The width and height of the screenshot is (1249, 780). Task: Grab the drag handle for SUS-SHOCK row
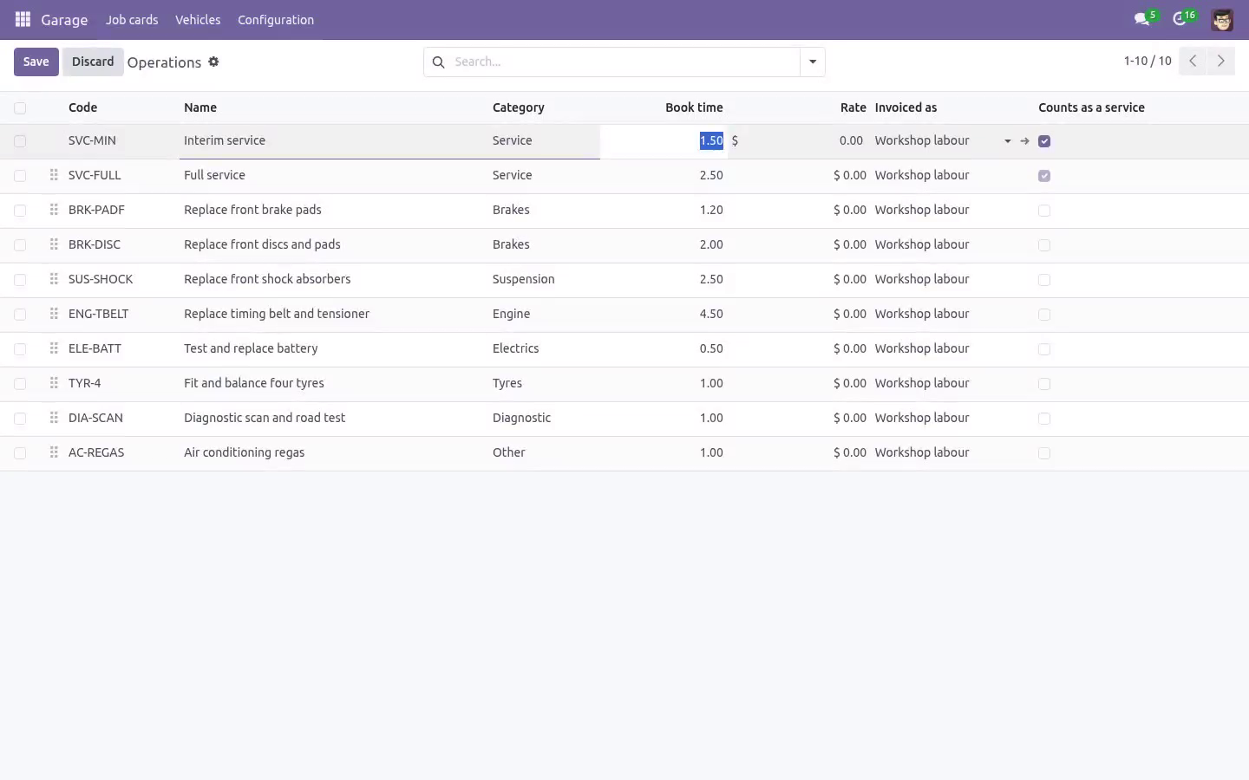54,279
